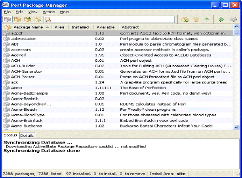Sort by Abstract column header
This screenshot has width=242, height=178.
pyautogui.click(x=175, y=27)
